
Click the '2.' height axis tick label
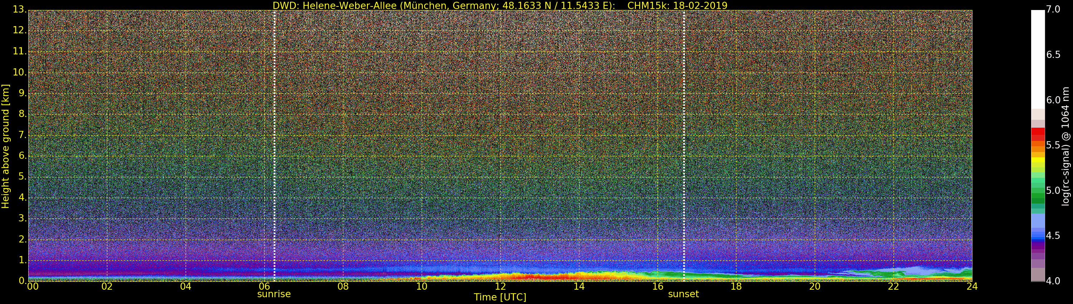click(22, 239)
